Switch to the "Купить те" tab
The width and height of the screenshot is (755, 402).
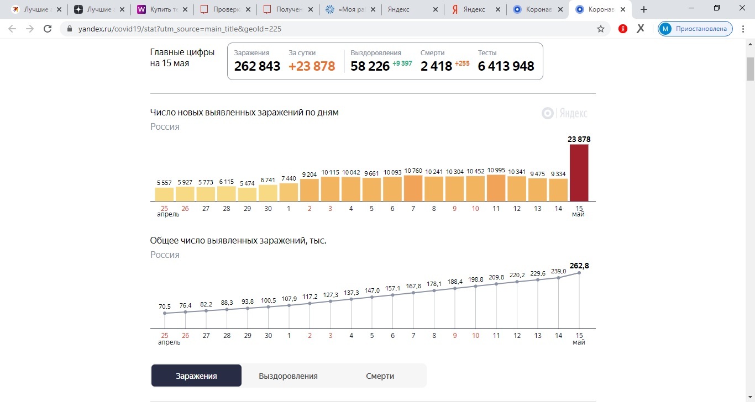point(162,9)
